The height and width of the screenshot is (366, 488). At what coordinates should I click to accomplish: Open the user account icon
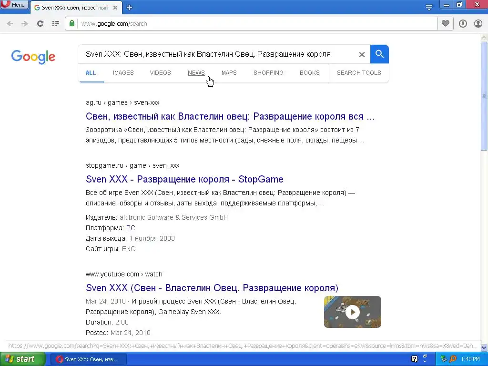pos(478,24)
